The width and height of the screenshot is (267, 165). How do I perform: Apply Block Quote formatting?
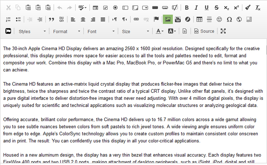51,19
